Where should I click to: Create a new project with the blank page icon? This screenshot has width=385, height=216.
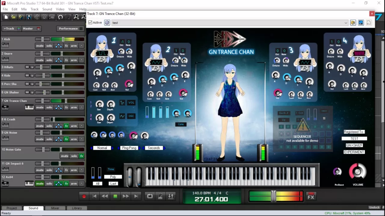(x=6, y=17)
